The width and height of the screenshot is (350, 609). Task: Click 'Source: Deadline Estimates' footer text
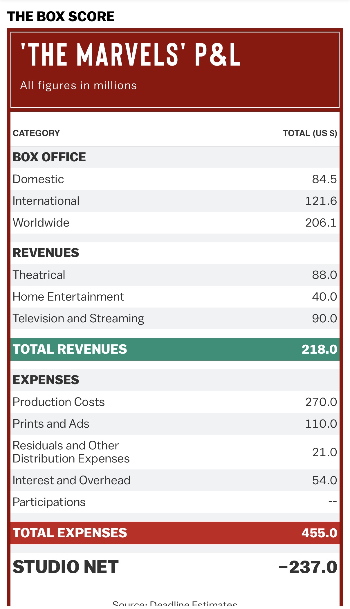[x=175, y=604]
